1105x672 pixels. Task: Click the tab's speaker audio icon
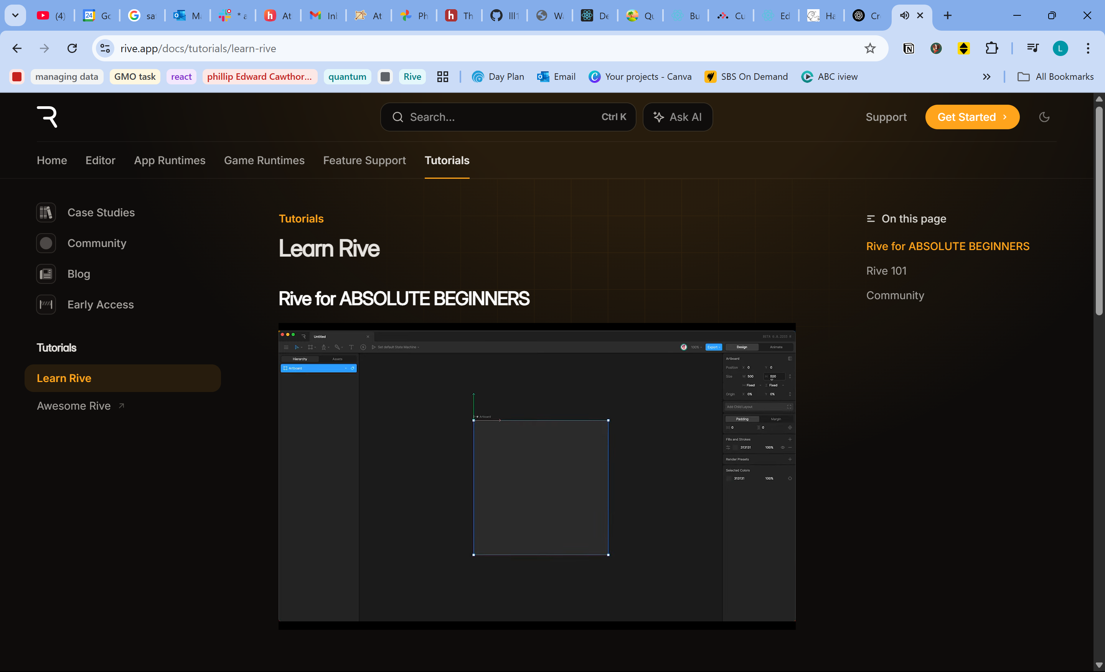[904, 16]
